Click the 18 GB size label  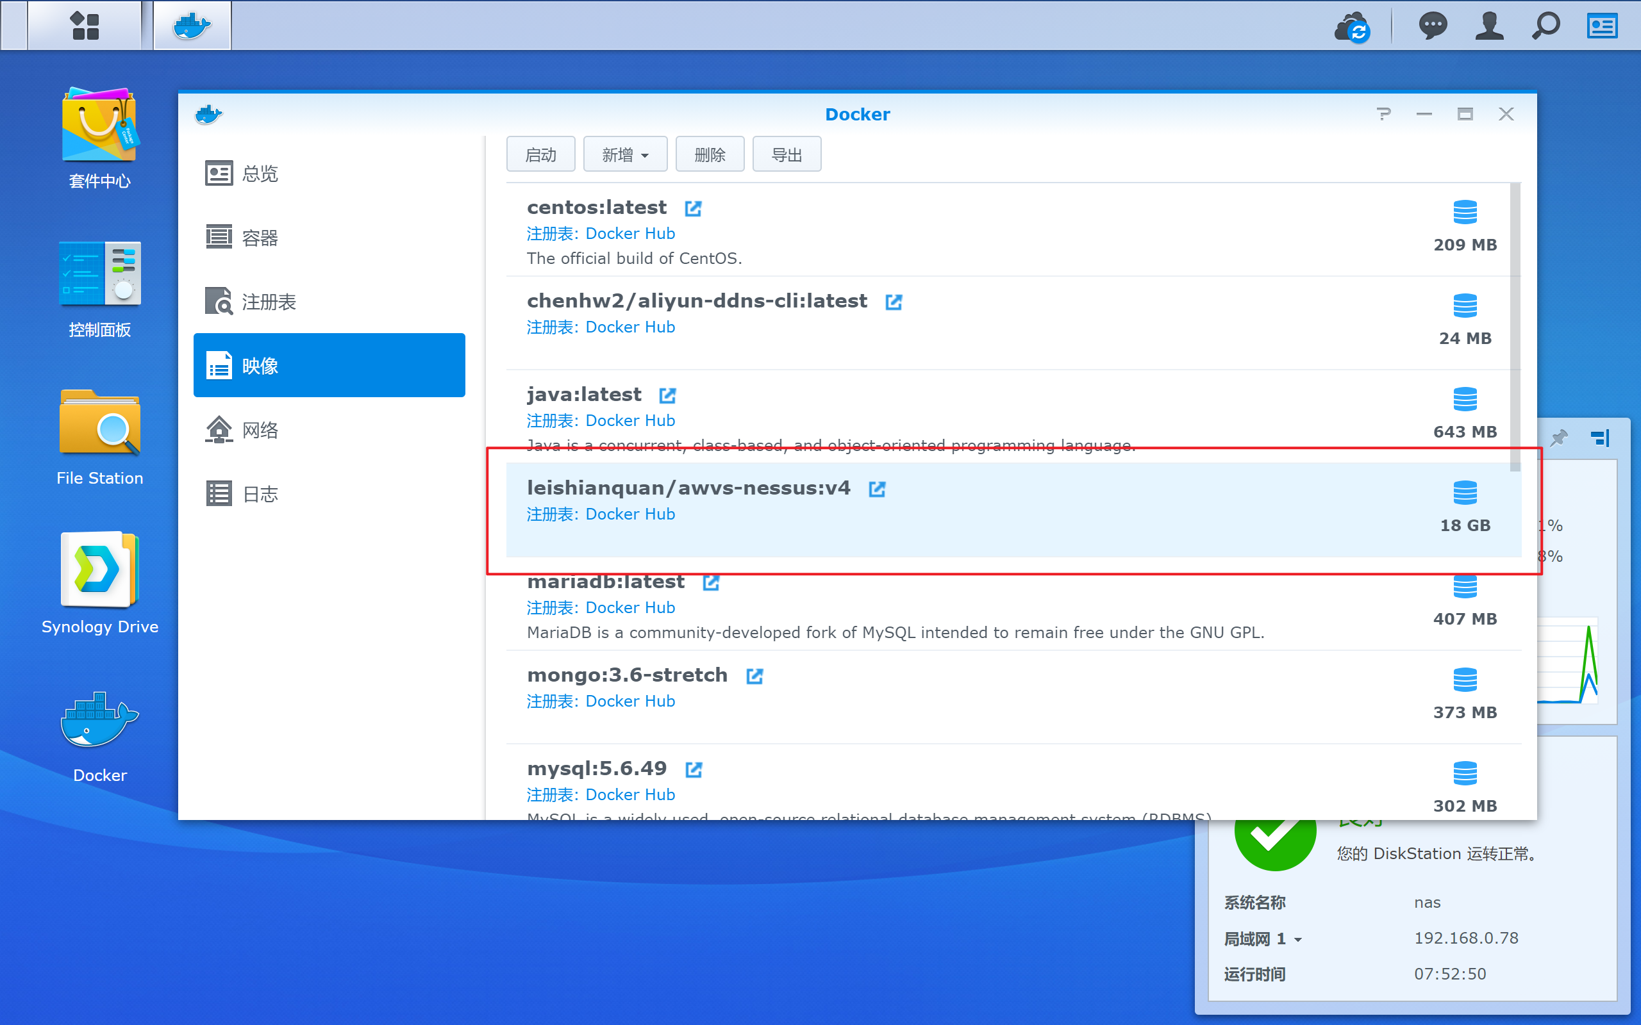(1465, 525)
